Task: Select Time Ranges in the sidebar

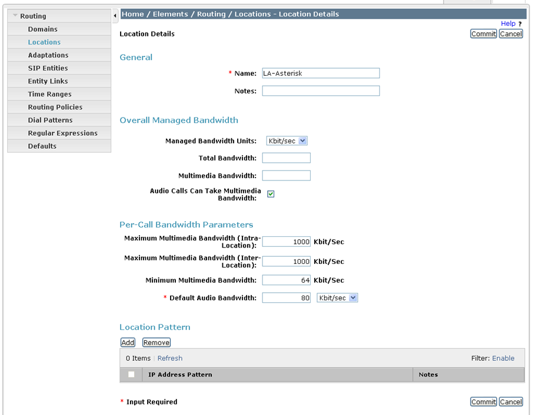Action: [x=49, y=94]
